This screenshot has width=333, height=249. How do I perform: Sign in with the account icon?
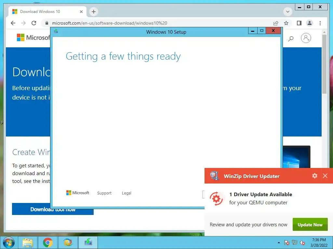(x=306, y=38)
